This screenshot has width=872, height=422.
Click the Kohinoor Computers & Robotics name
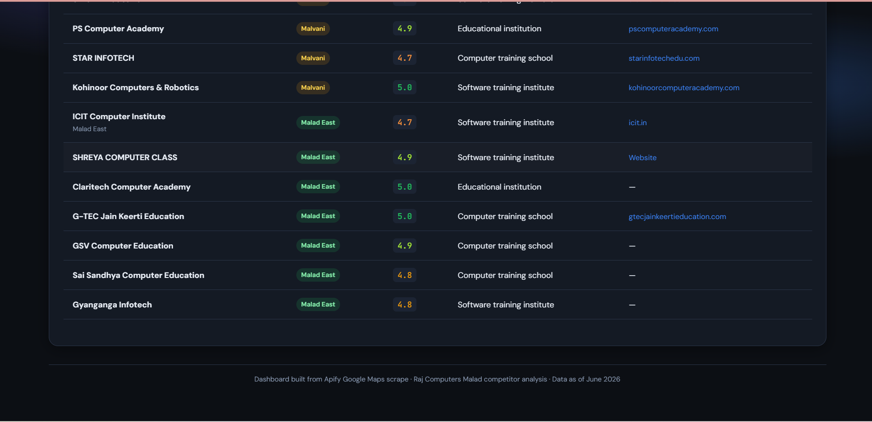click(x=136, y=87)
